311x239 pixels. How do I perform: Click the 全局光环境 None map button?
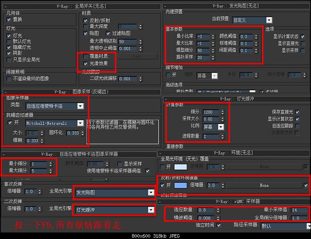[x=264, y=167]
